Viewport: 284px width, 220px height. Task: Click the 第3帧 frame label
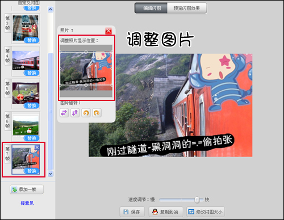(x=7, y=23)
